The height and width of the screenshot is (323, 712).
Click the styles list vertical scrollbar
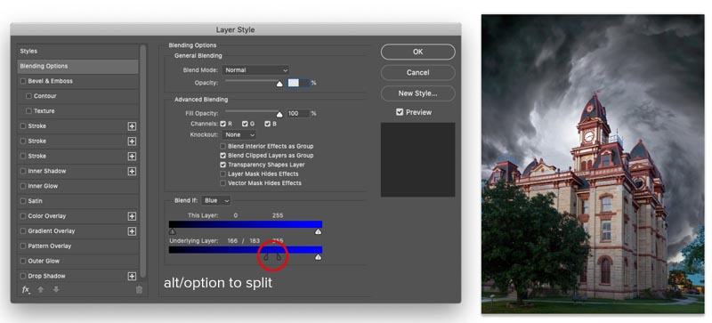tap(143, 160)
